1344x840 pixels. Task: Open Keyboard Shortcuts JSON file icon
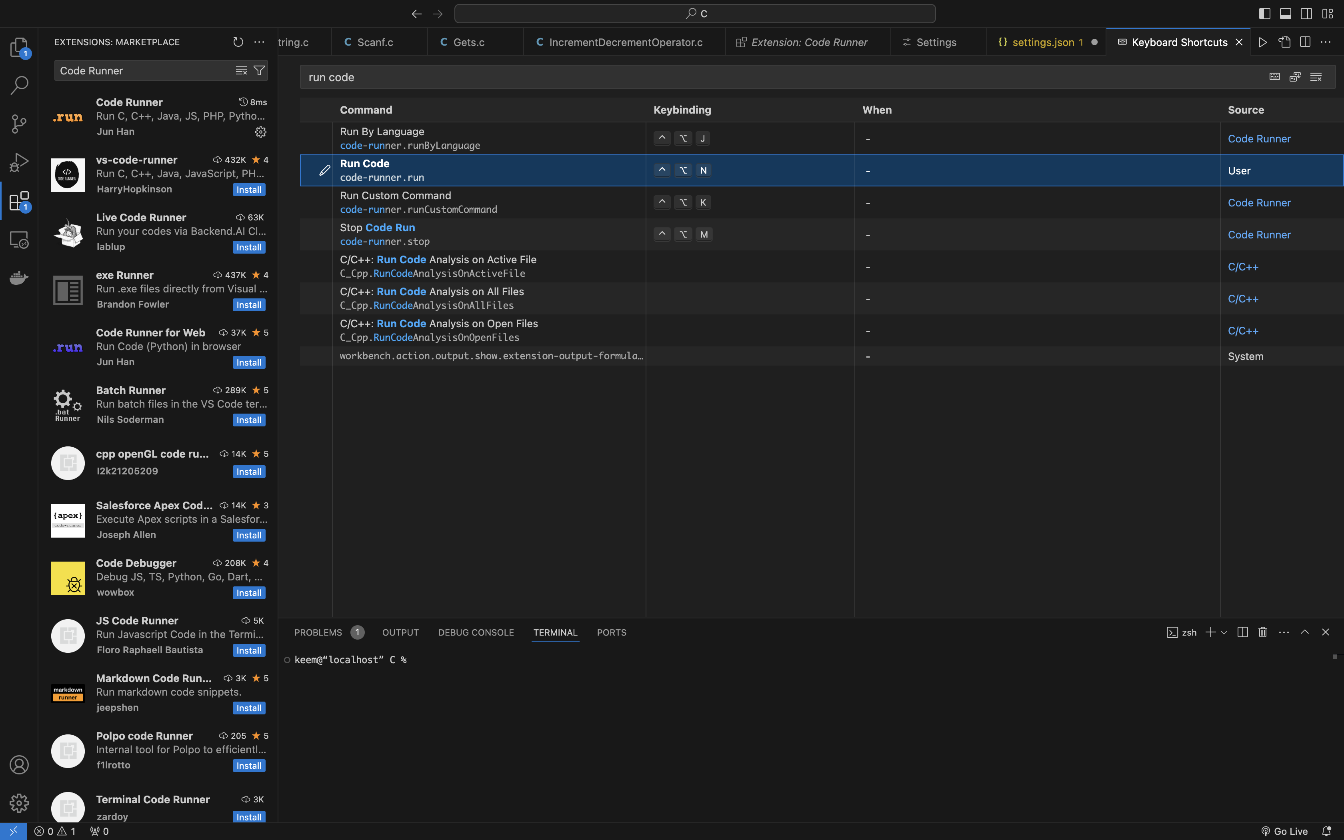pos(1284,42)
